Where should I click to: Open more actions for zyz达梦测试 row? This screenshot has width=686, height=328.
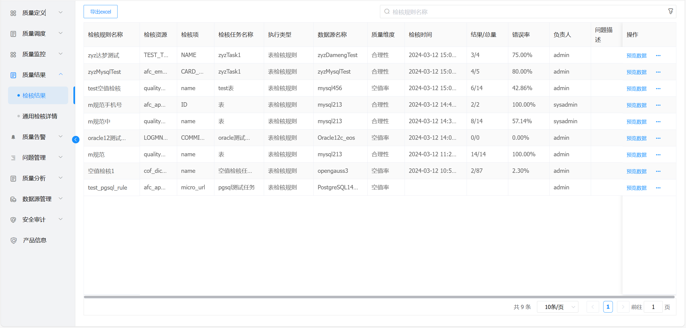click(658, 55)
